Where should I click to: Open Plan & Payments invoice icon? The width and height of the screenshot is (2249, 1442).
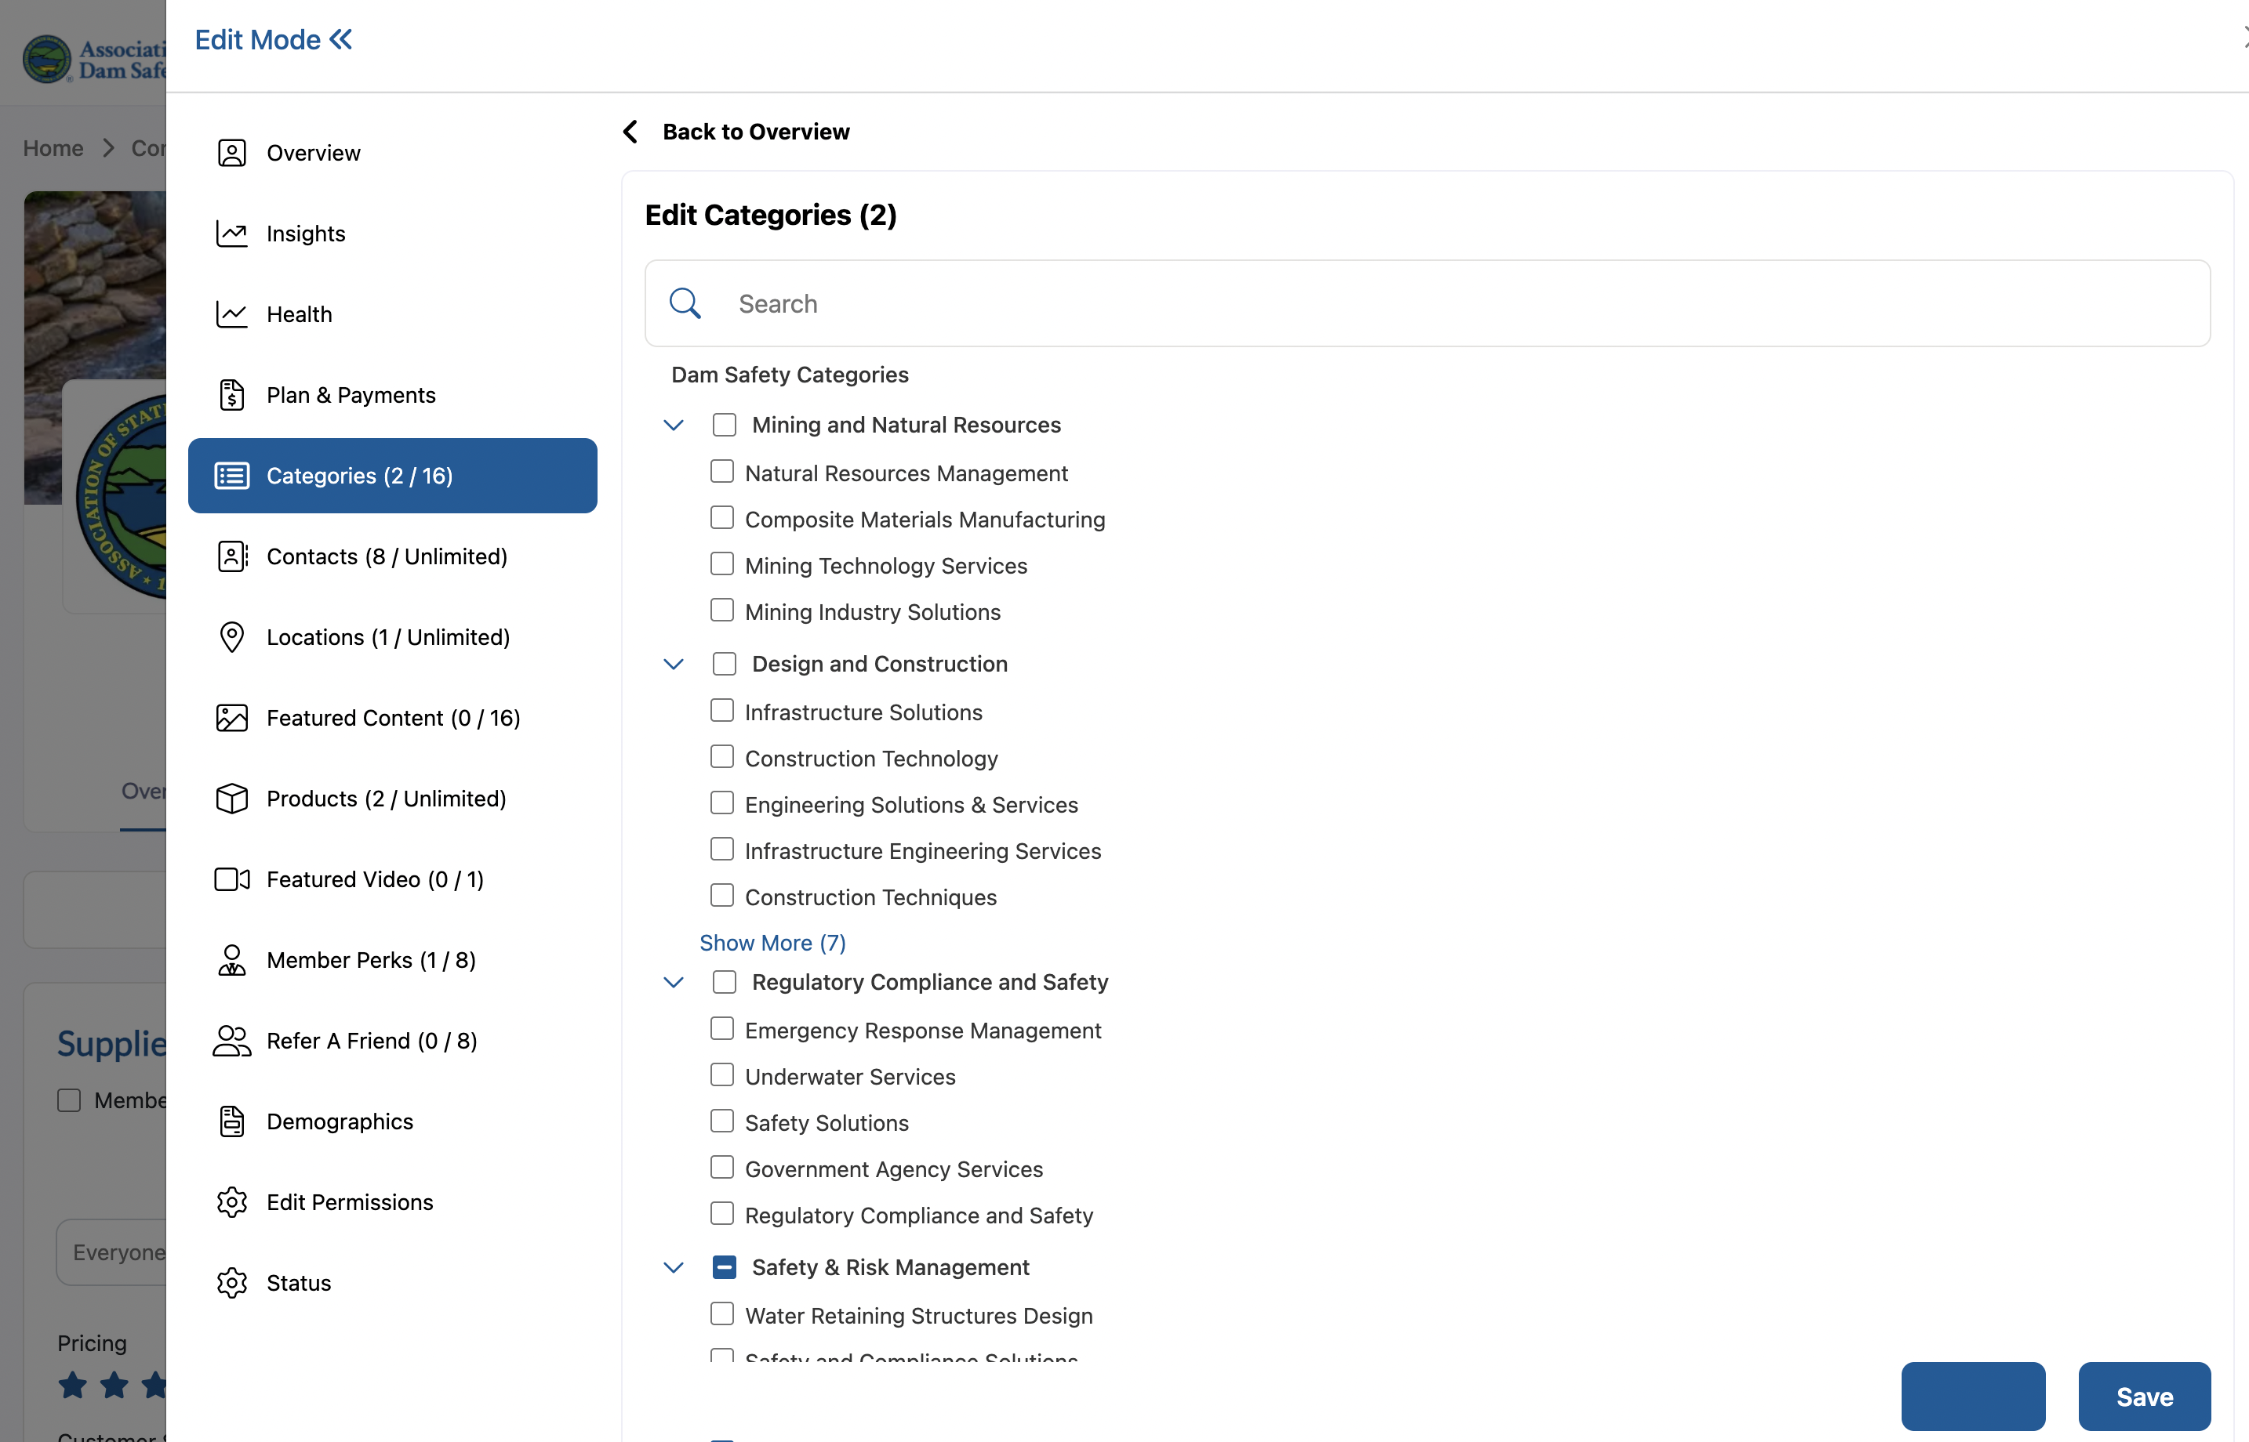[231, 395]
